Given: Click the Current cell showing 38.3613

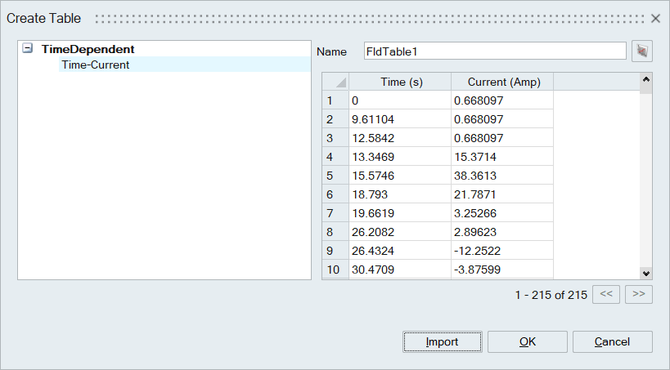Looking at the screenshot, I should pos(501,176).
